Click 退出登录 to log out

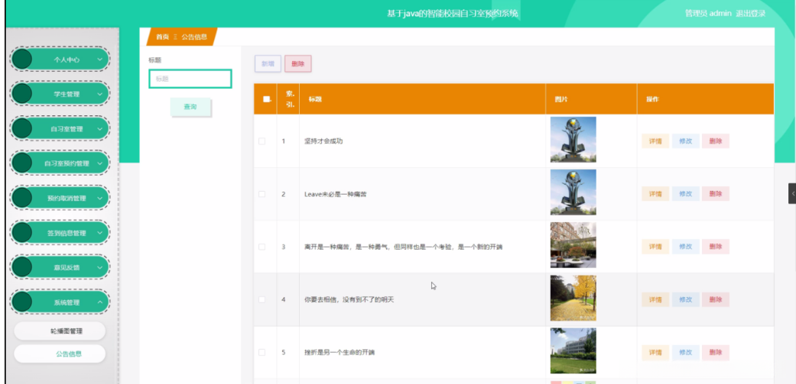pyautogui.click(x=750, y=14)
